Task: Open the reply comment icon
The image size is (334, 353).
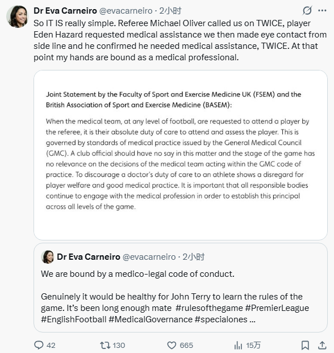Action: (x=39, y=345)
